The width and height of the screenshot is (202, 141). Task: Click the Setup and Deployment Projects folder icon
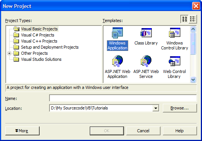point(16,47)
